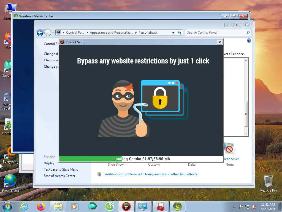The width and height of the screenshot is (282, 212).
Task: Click the Chedot Setup title icon
Action: coord(62,42)
